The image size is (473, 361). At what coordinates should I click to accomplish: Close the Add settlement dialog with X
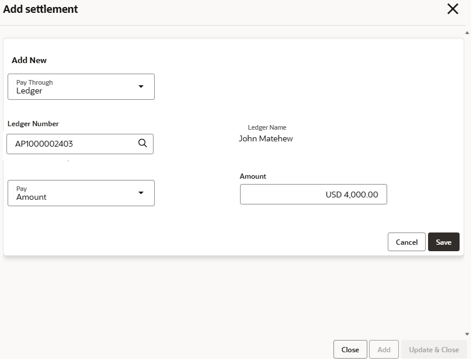click(x=453, y=9)
